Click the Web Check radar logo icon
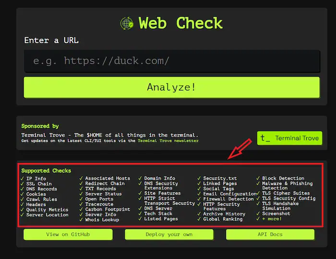Viewport: 336px width, 259px height. [x=127, y=23]
